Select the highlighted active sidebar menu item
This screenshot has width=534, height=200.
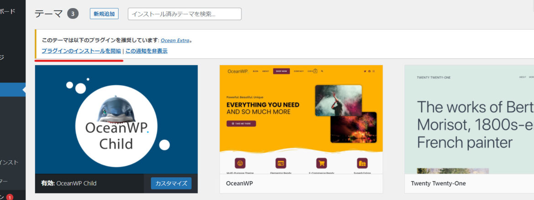click(13, 90)
